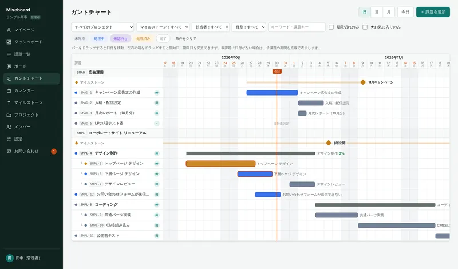
Task: Click the 田中 user avatar
Action: tap(10, 258)
